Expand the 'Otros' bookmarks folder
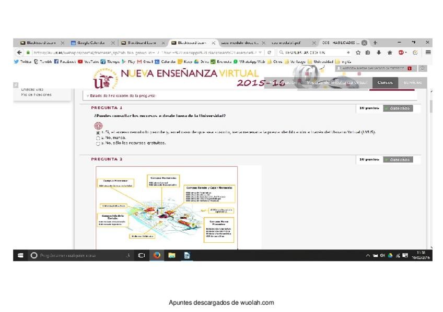This screenshot has width=443, height=312. 275,62
